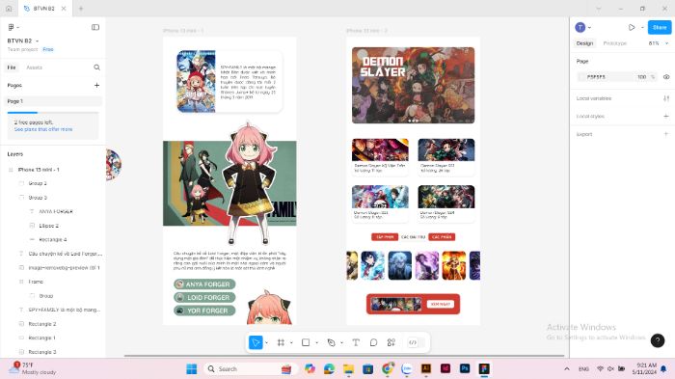Open Windows Start menu

(192, 368)
